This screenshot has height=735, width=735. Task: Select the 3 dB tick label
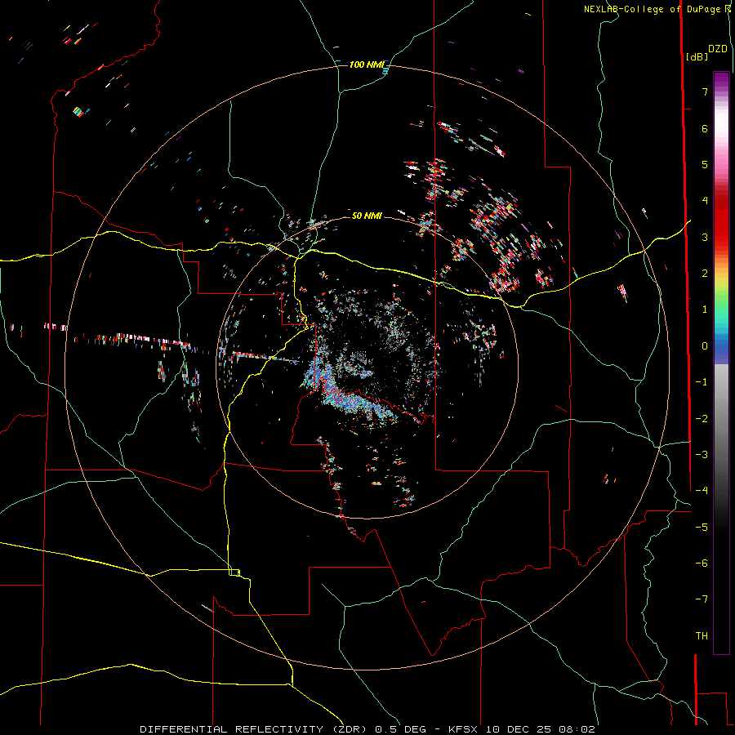click(705, 237)
